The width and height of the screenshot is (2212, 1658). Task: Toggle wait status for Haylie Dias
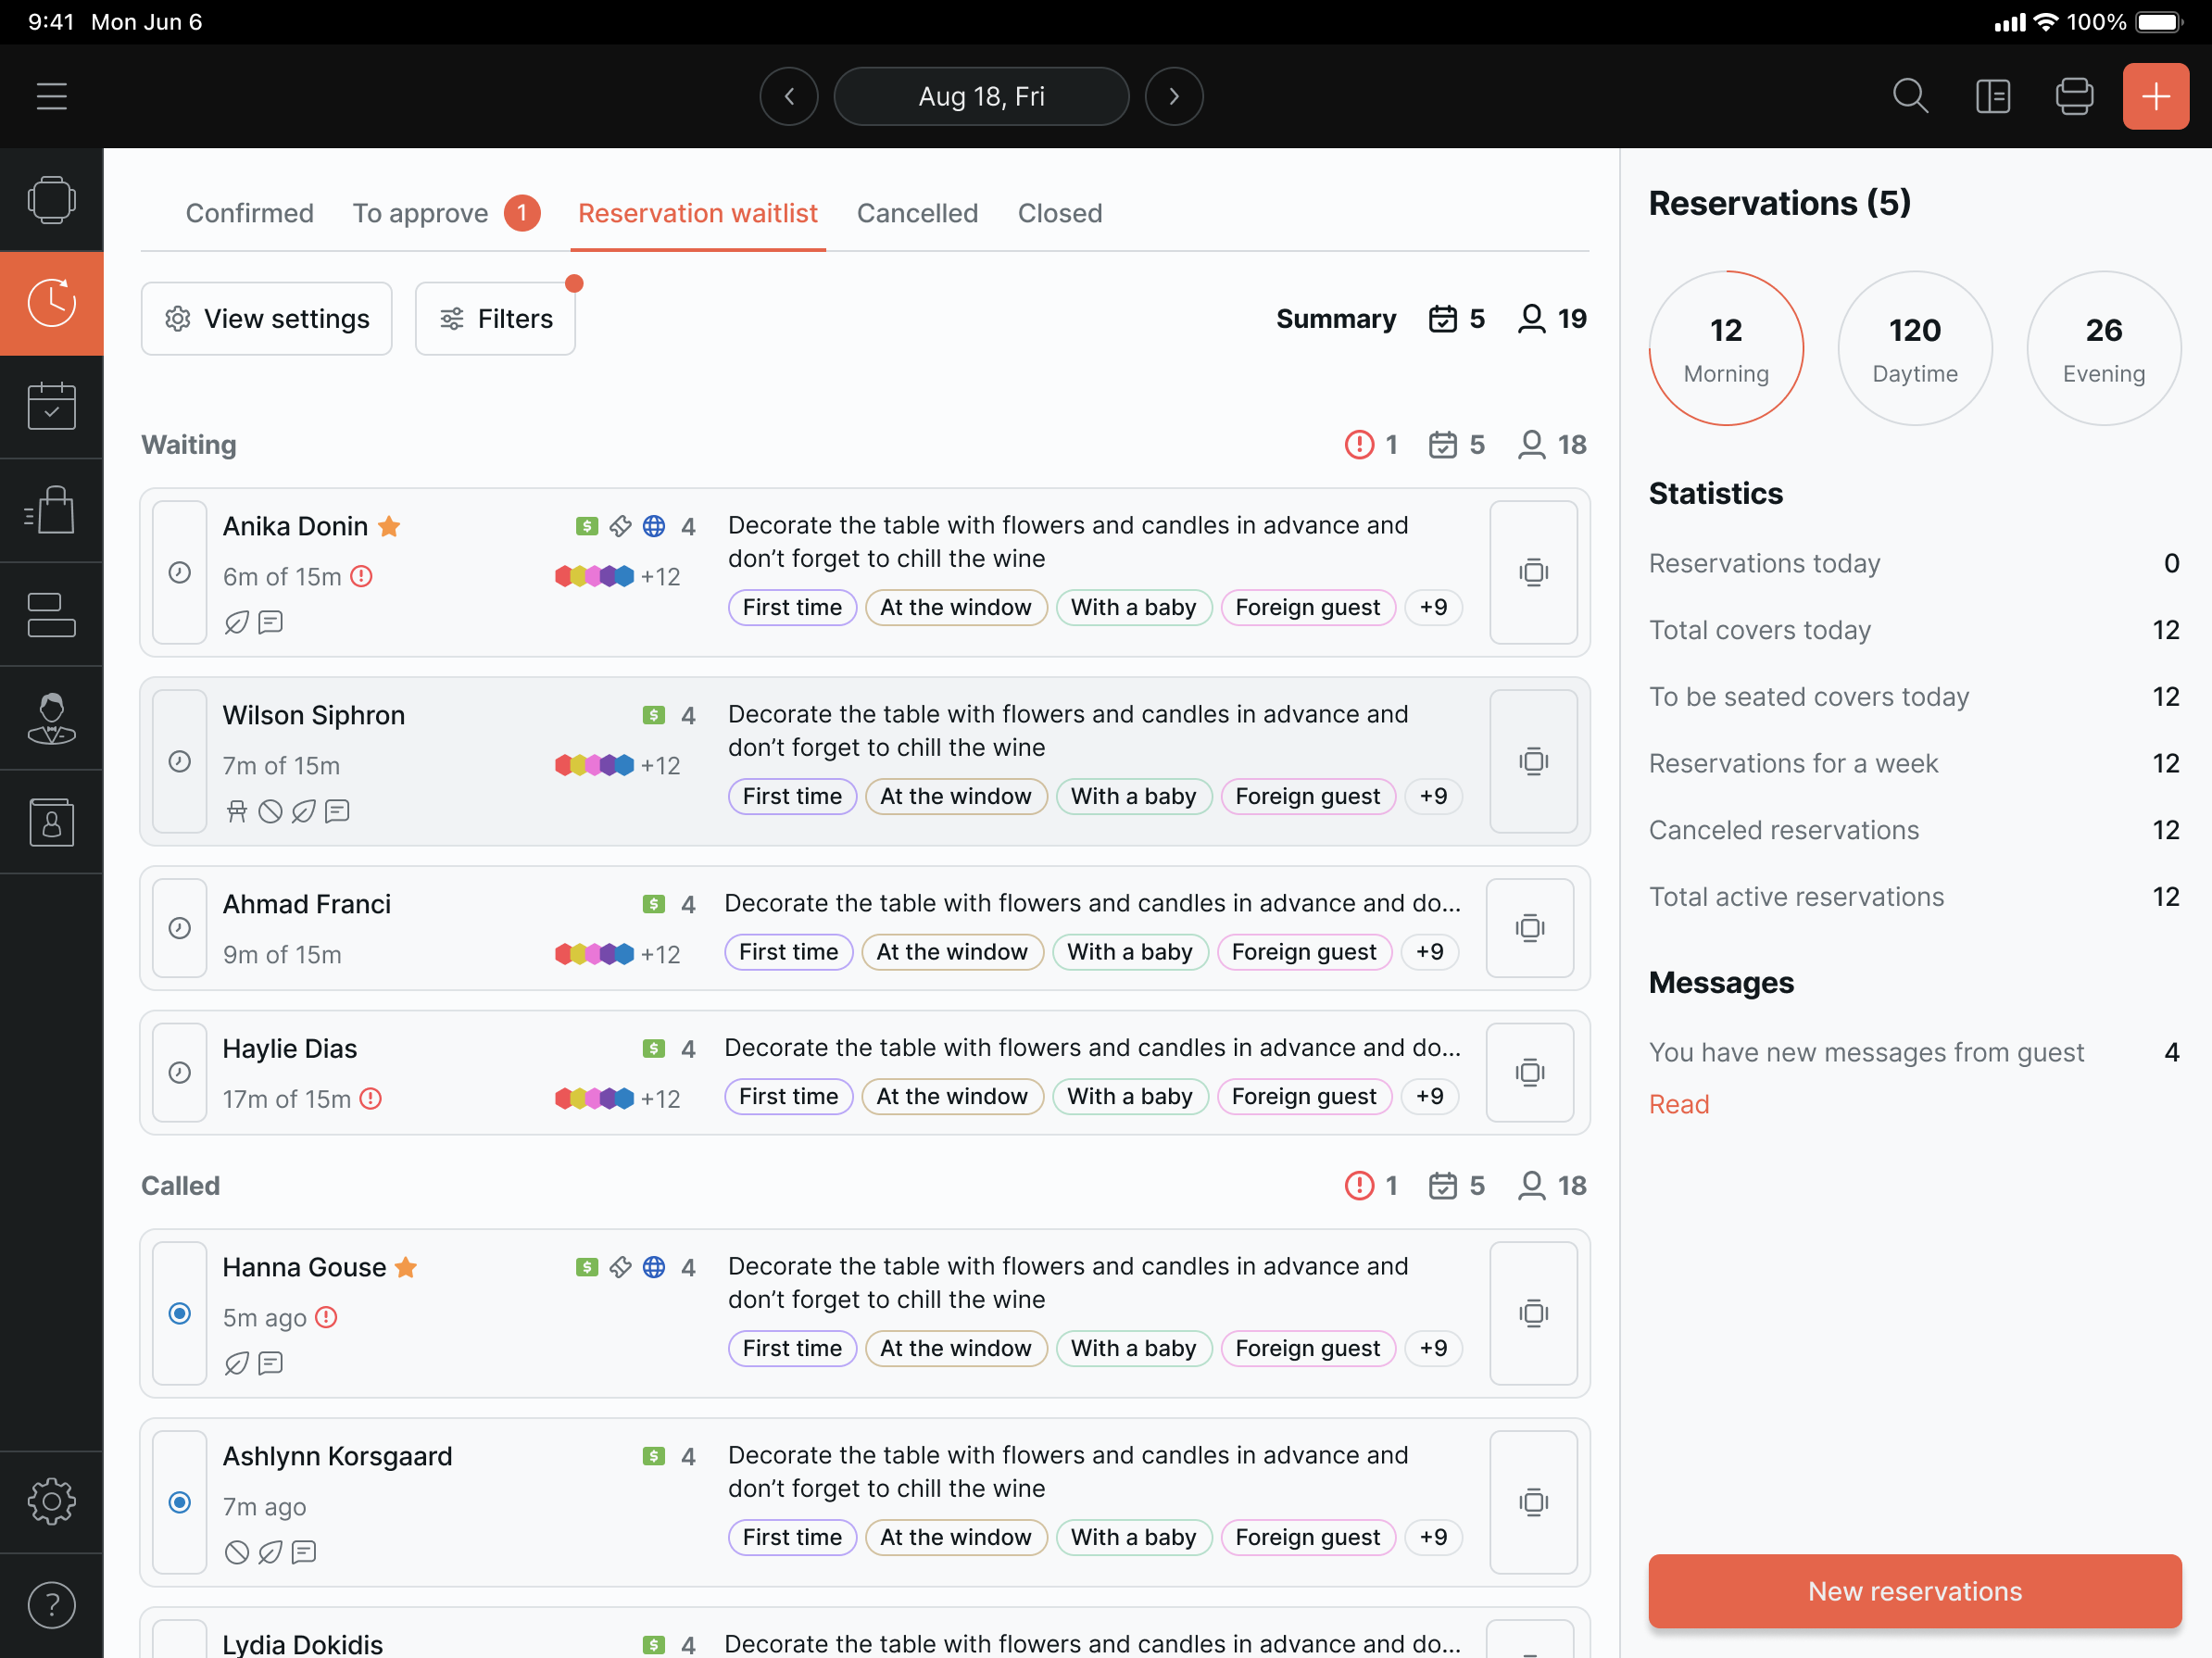pyautogui.click(x=180, y=1072)
